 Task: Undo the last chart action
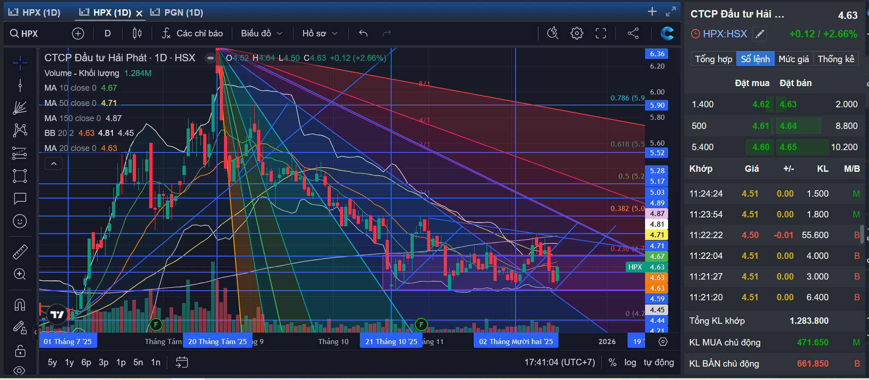coord(363,33)
